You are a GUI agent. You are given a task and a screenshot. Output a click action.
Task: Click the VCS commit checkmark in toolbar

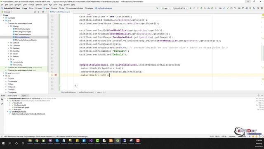228,8
